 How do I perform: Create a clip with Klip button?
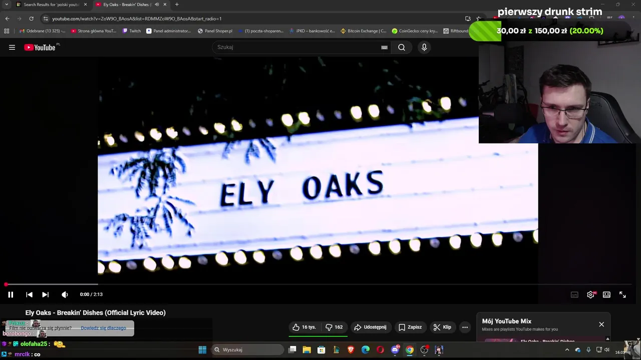(442, 327)
